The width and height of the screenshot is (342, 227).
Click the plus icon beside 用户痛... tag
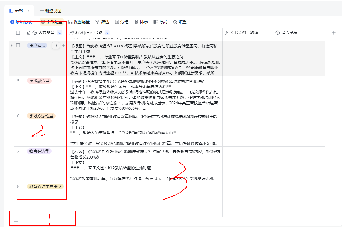[64, 45]
